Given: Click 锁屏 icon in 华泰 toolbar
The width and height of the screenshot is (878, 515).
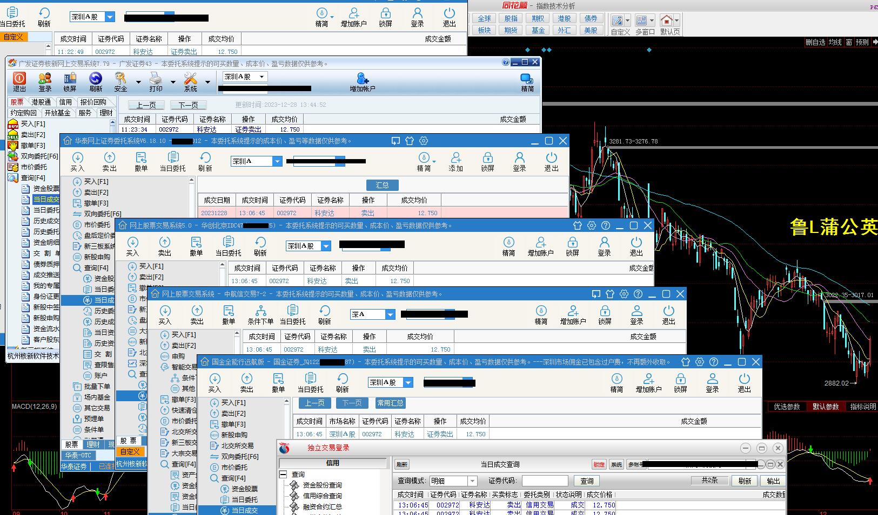Looking at the screenshot, I should [x=487, y=157].
